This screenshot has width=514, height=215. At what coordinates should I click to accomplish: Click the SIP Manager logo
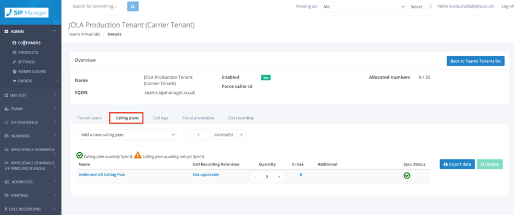click(x=27, y=13)
